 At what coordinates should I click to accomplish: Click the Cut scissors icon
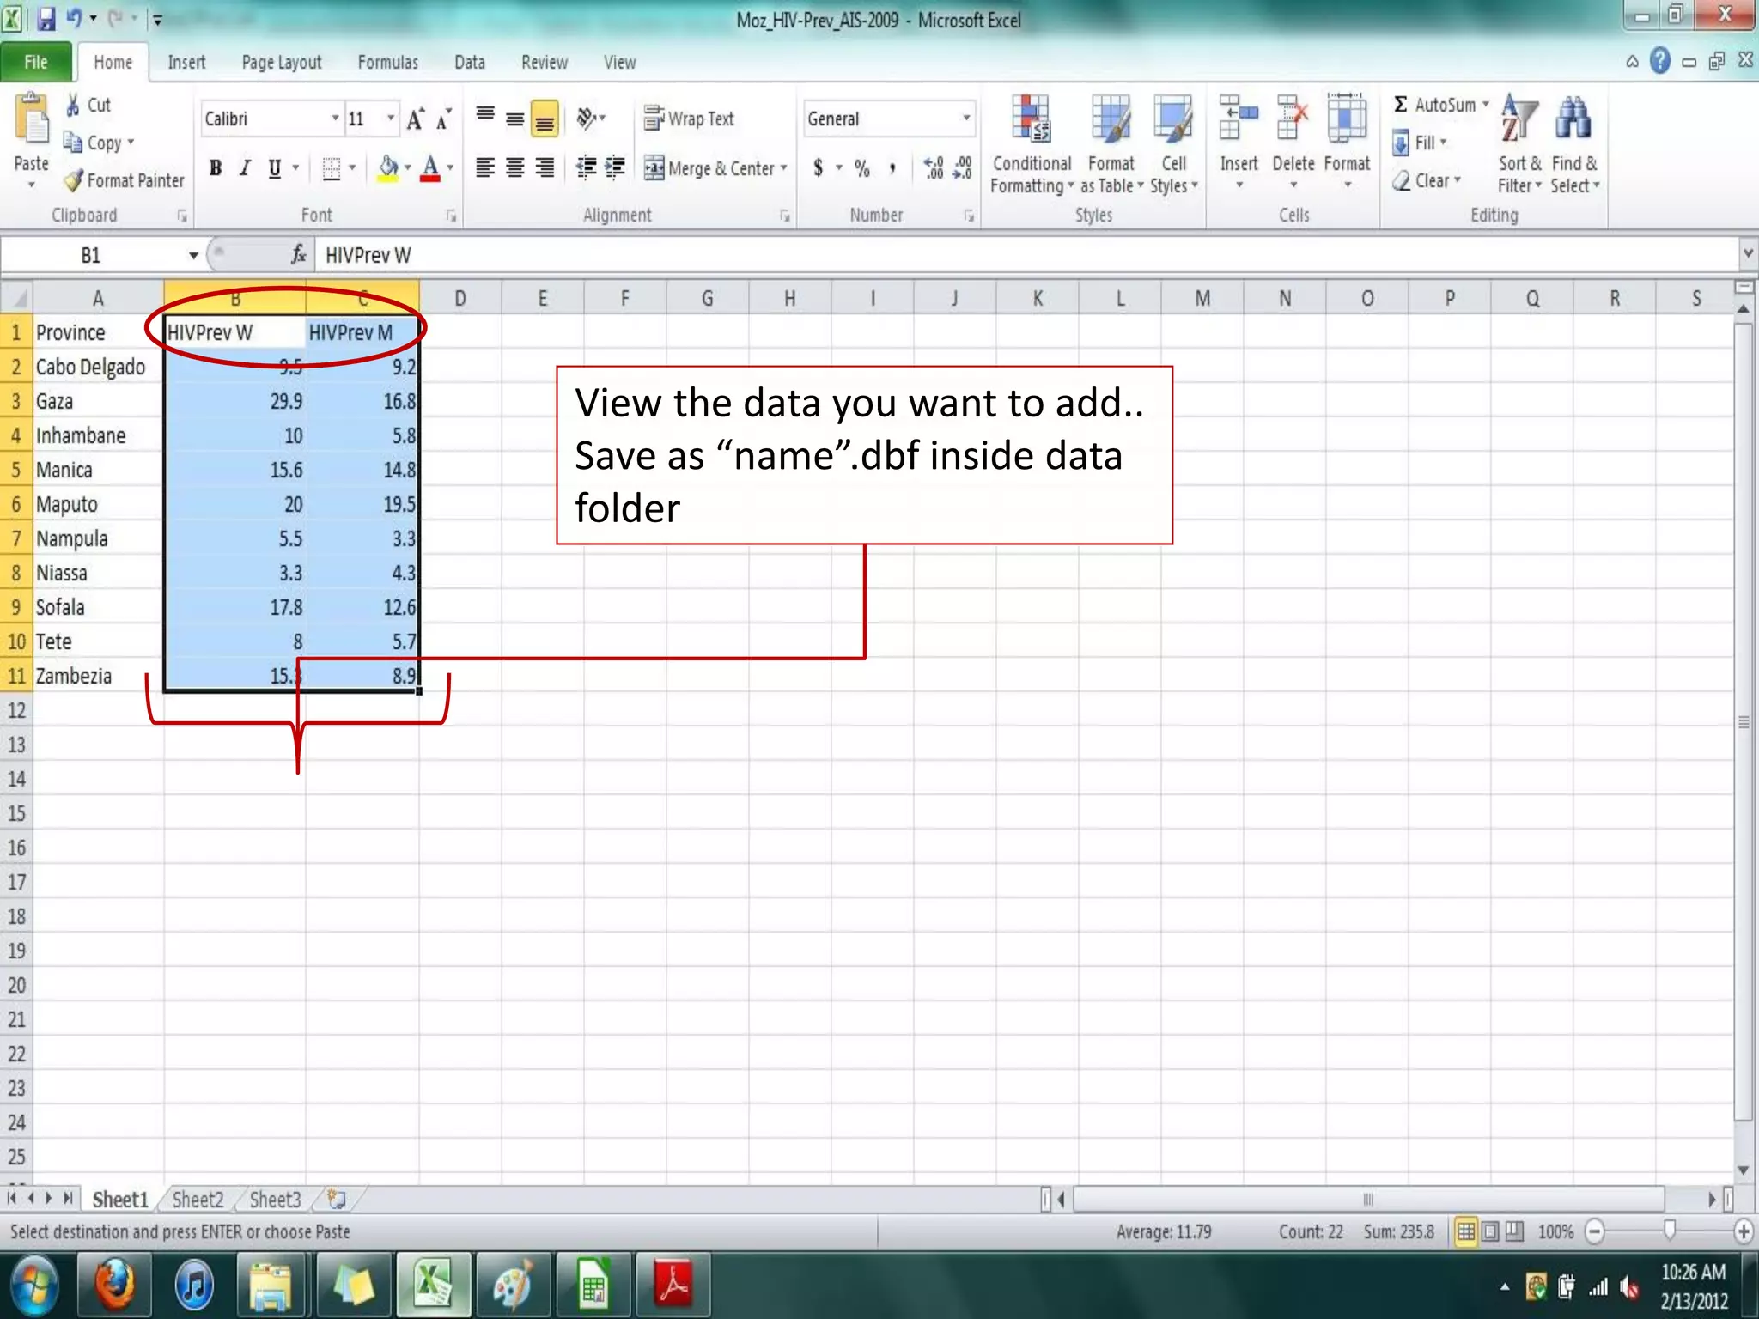(x=74, y=106)
